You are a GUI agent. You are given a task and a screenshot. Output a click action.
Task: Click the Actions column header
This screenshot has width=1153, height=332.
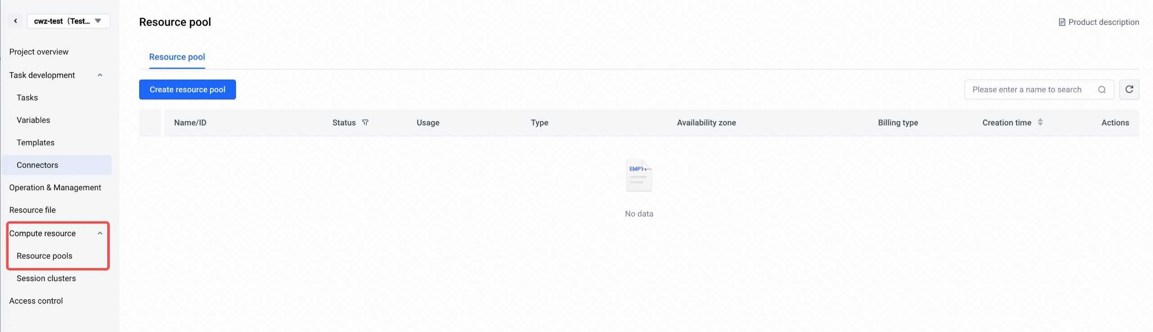1115,123
